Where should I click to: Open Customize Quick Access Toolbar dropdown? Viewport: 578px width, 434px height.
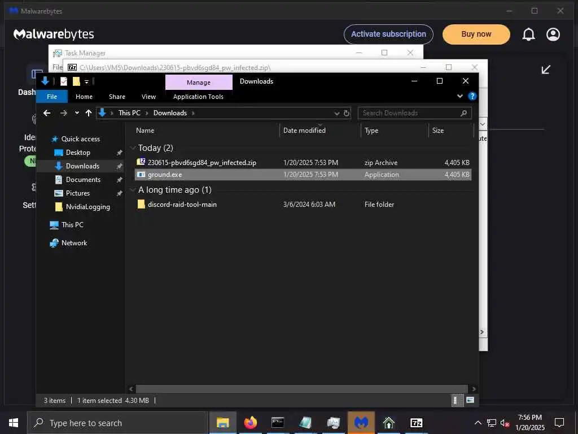(x=86, y=81)
